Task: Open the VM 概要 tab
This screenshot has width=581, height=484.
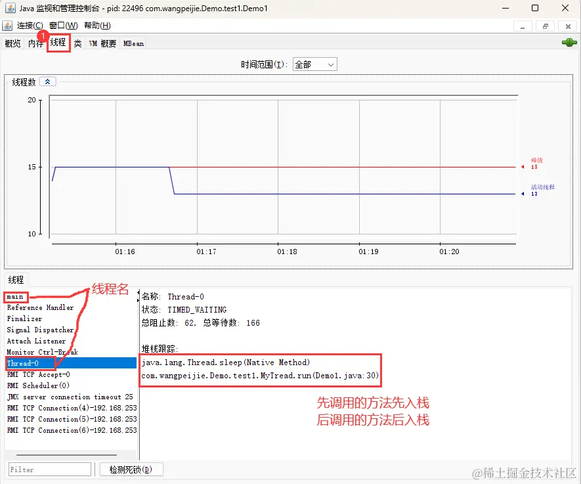Action: coord(102,43)
